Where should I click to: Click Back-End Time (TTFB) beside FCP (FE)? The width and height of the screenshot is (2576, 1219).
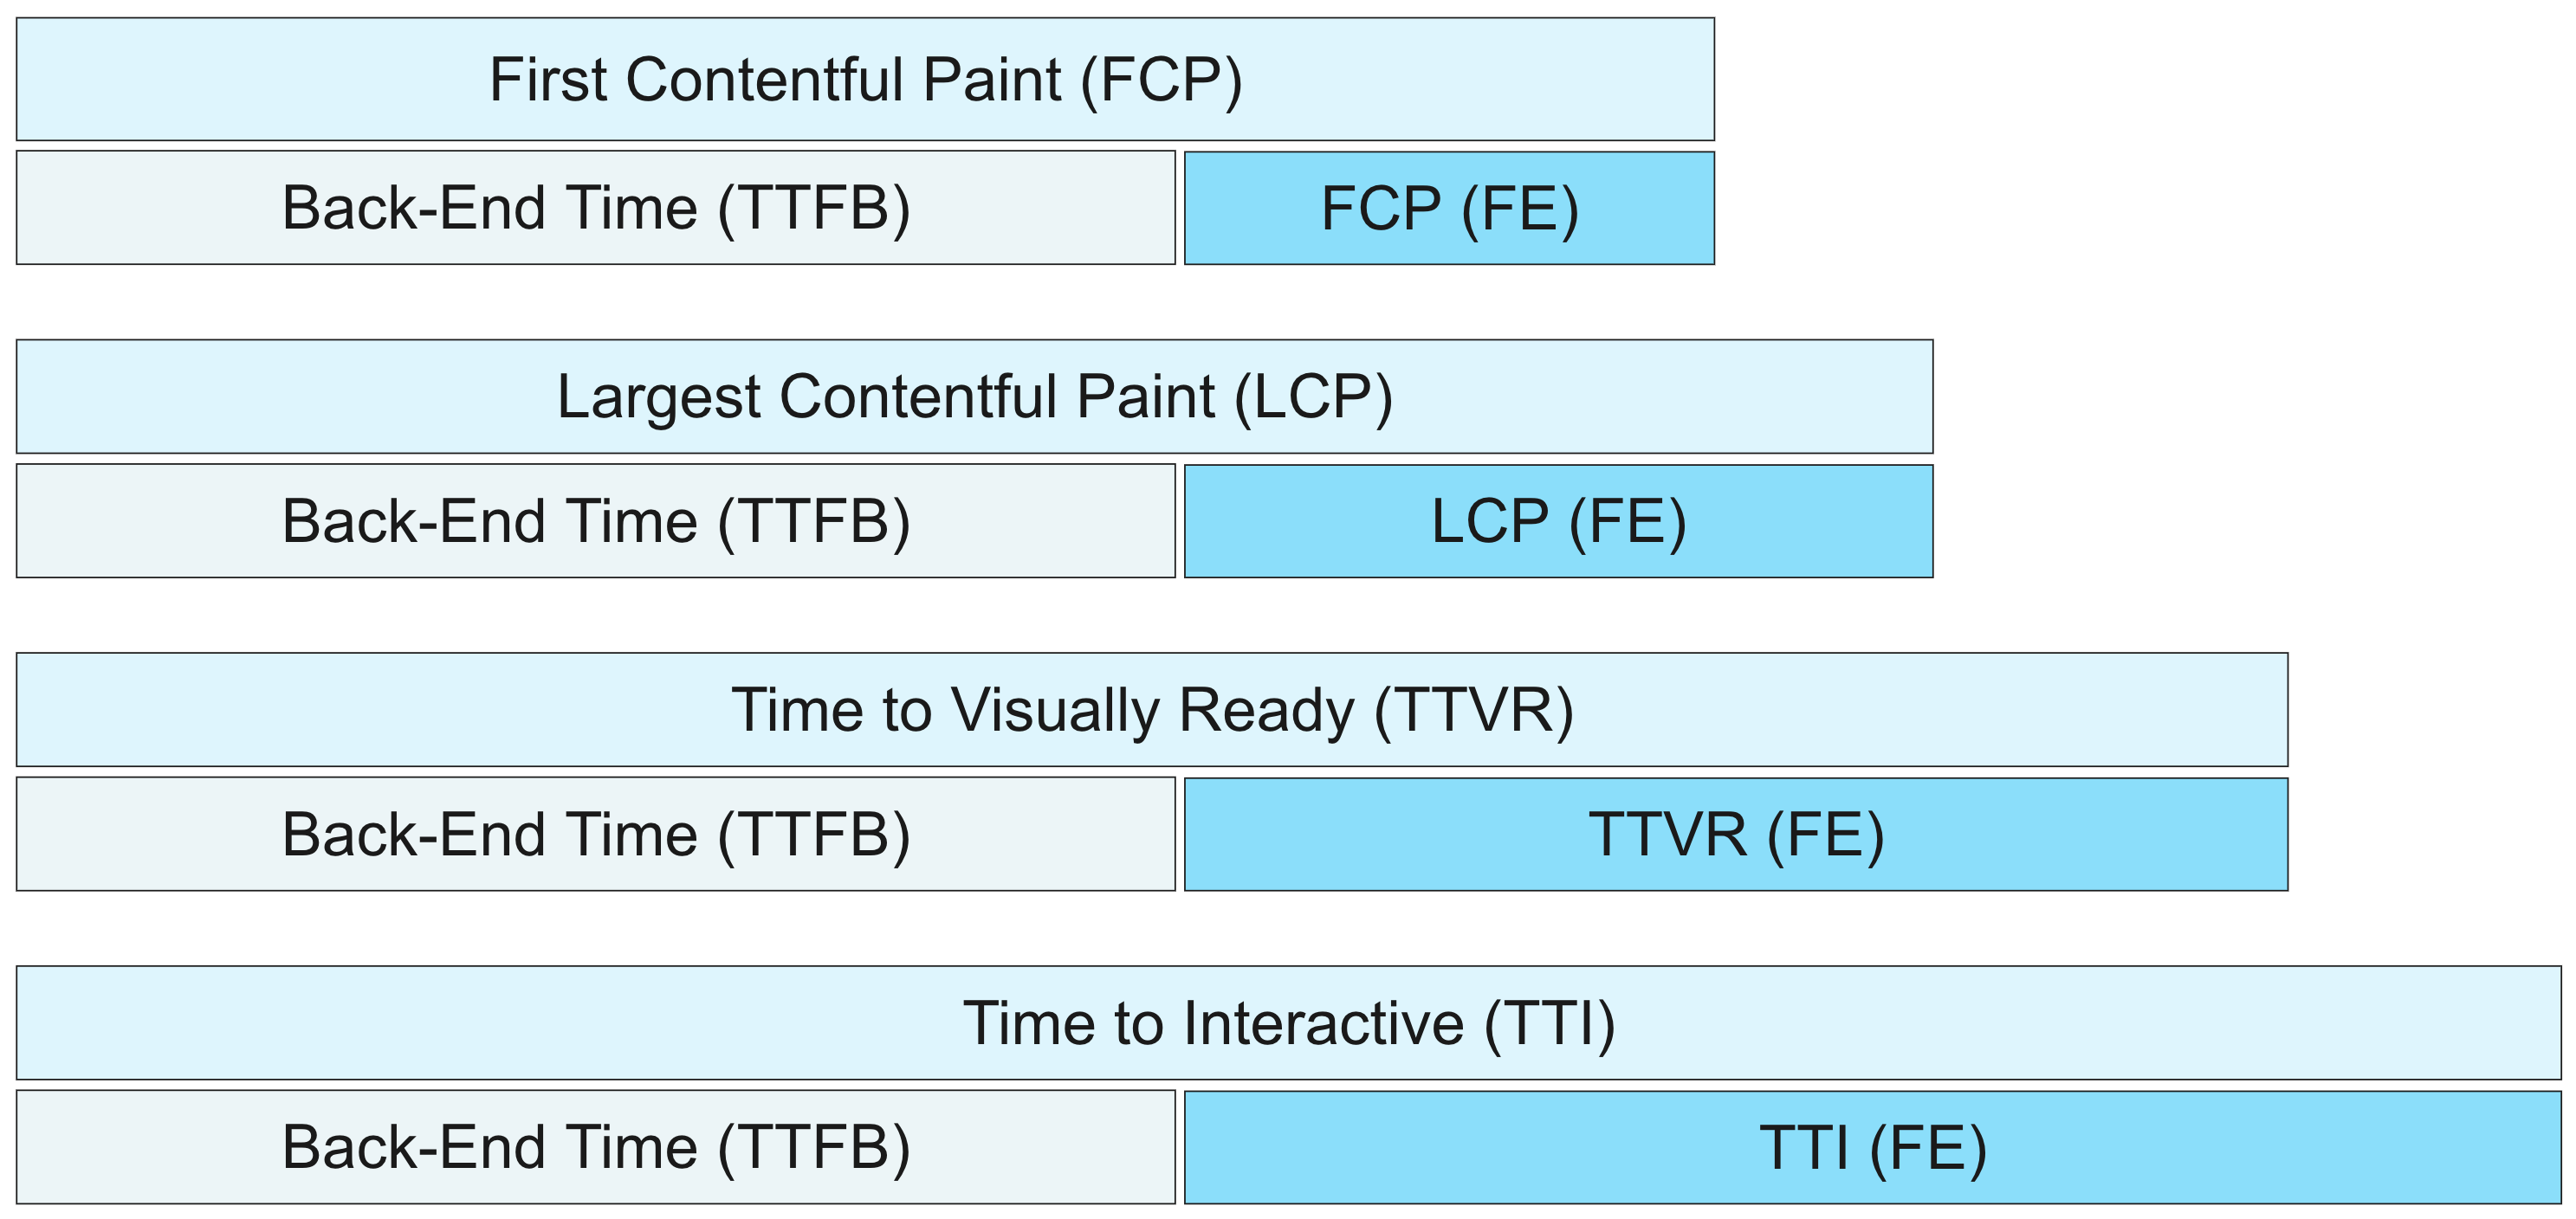click(595, 208)
